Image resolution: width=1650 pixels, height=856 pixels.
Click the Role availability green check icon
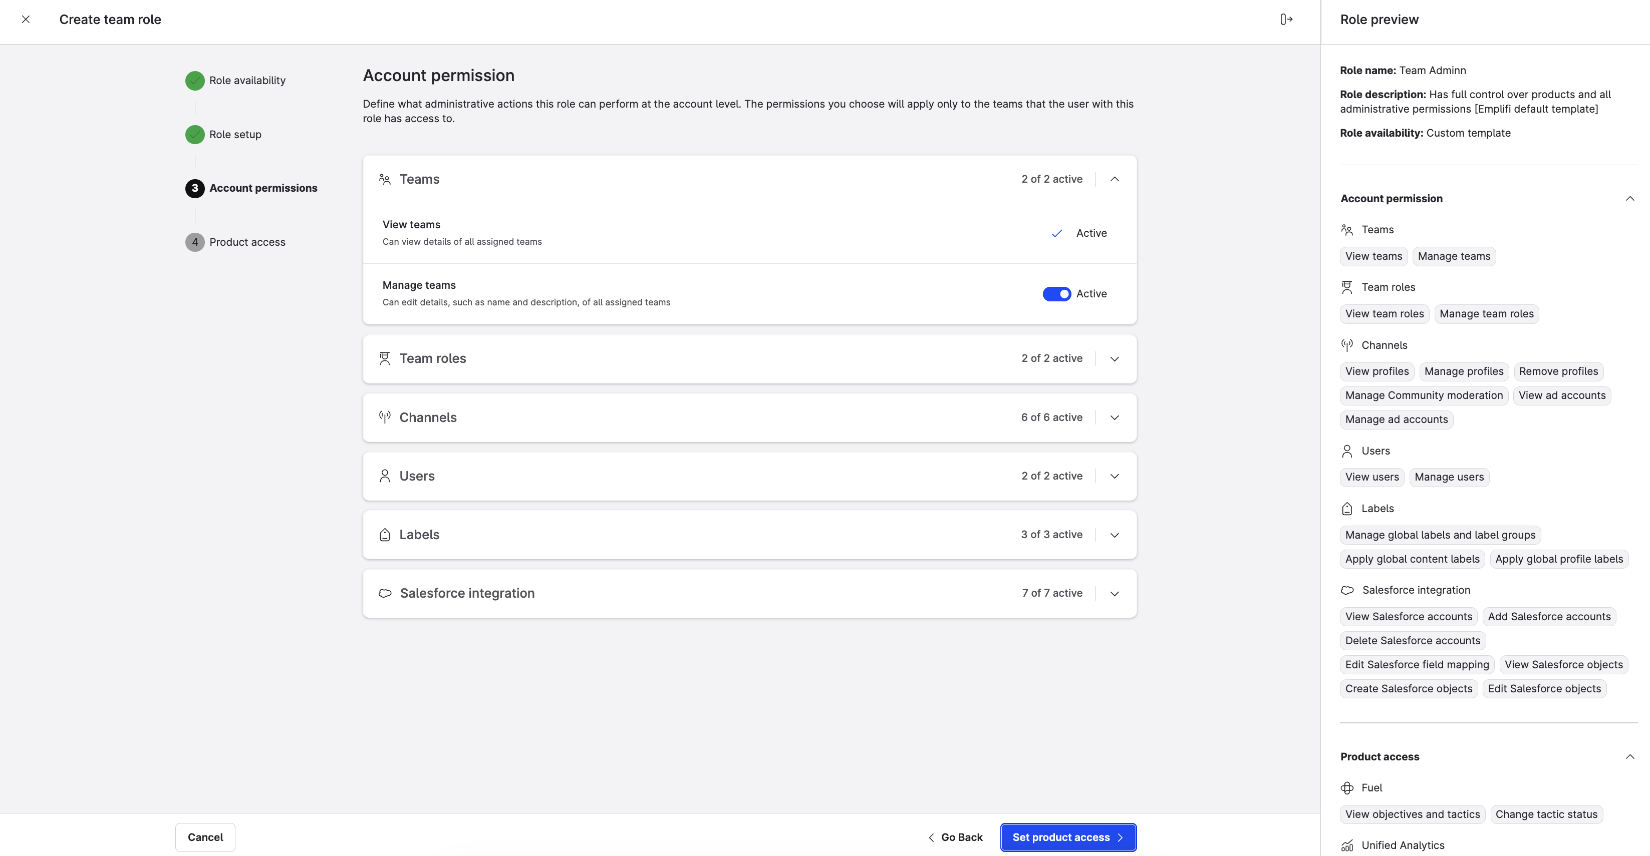coord(195,81)
